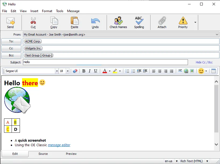
Task: Open the Format menu
Action: pos(47,11)
